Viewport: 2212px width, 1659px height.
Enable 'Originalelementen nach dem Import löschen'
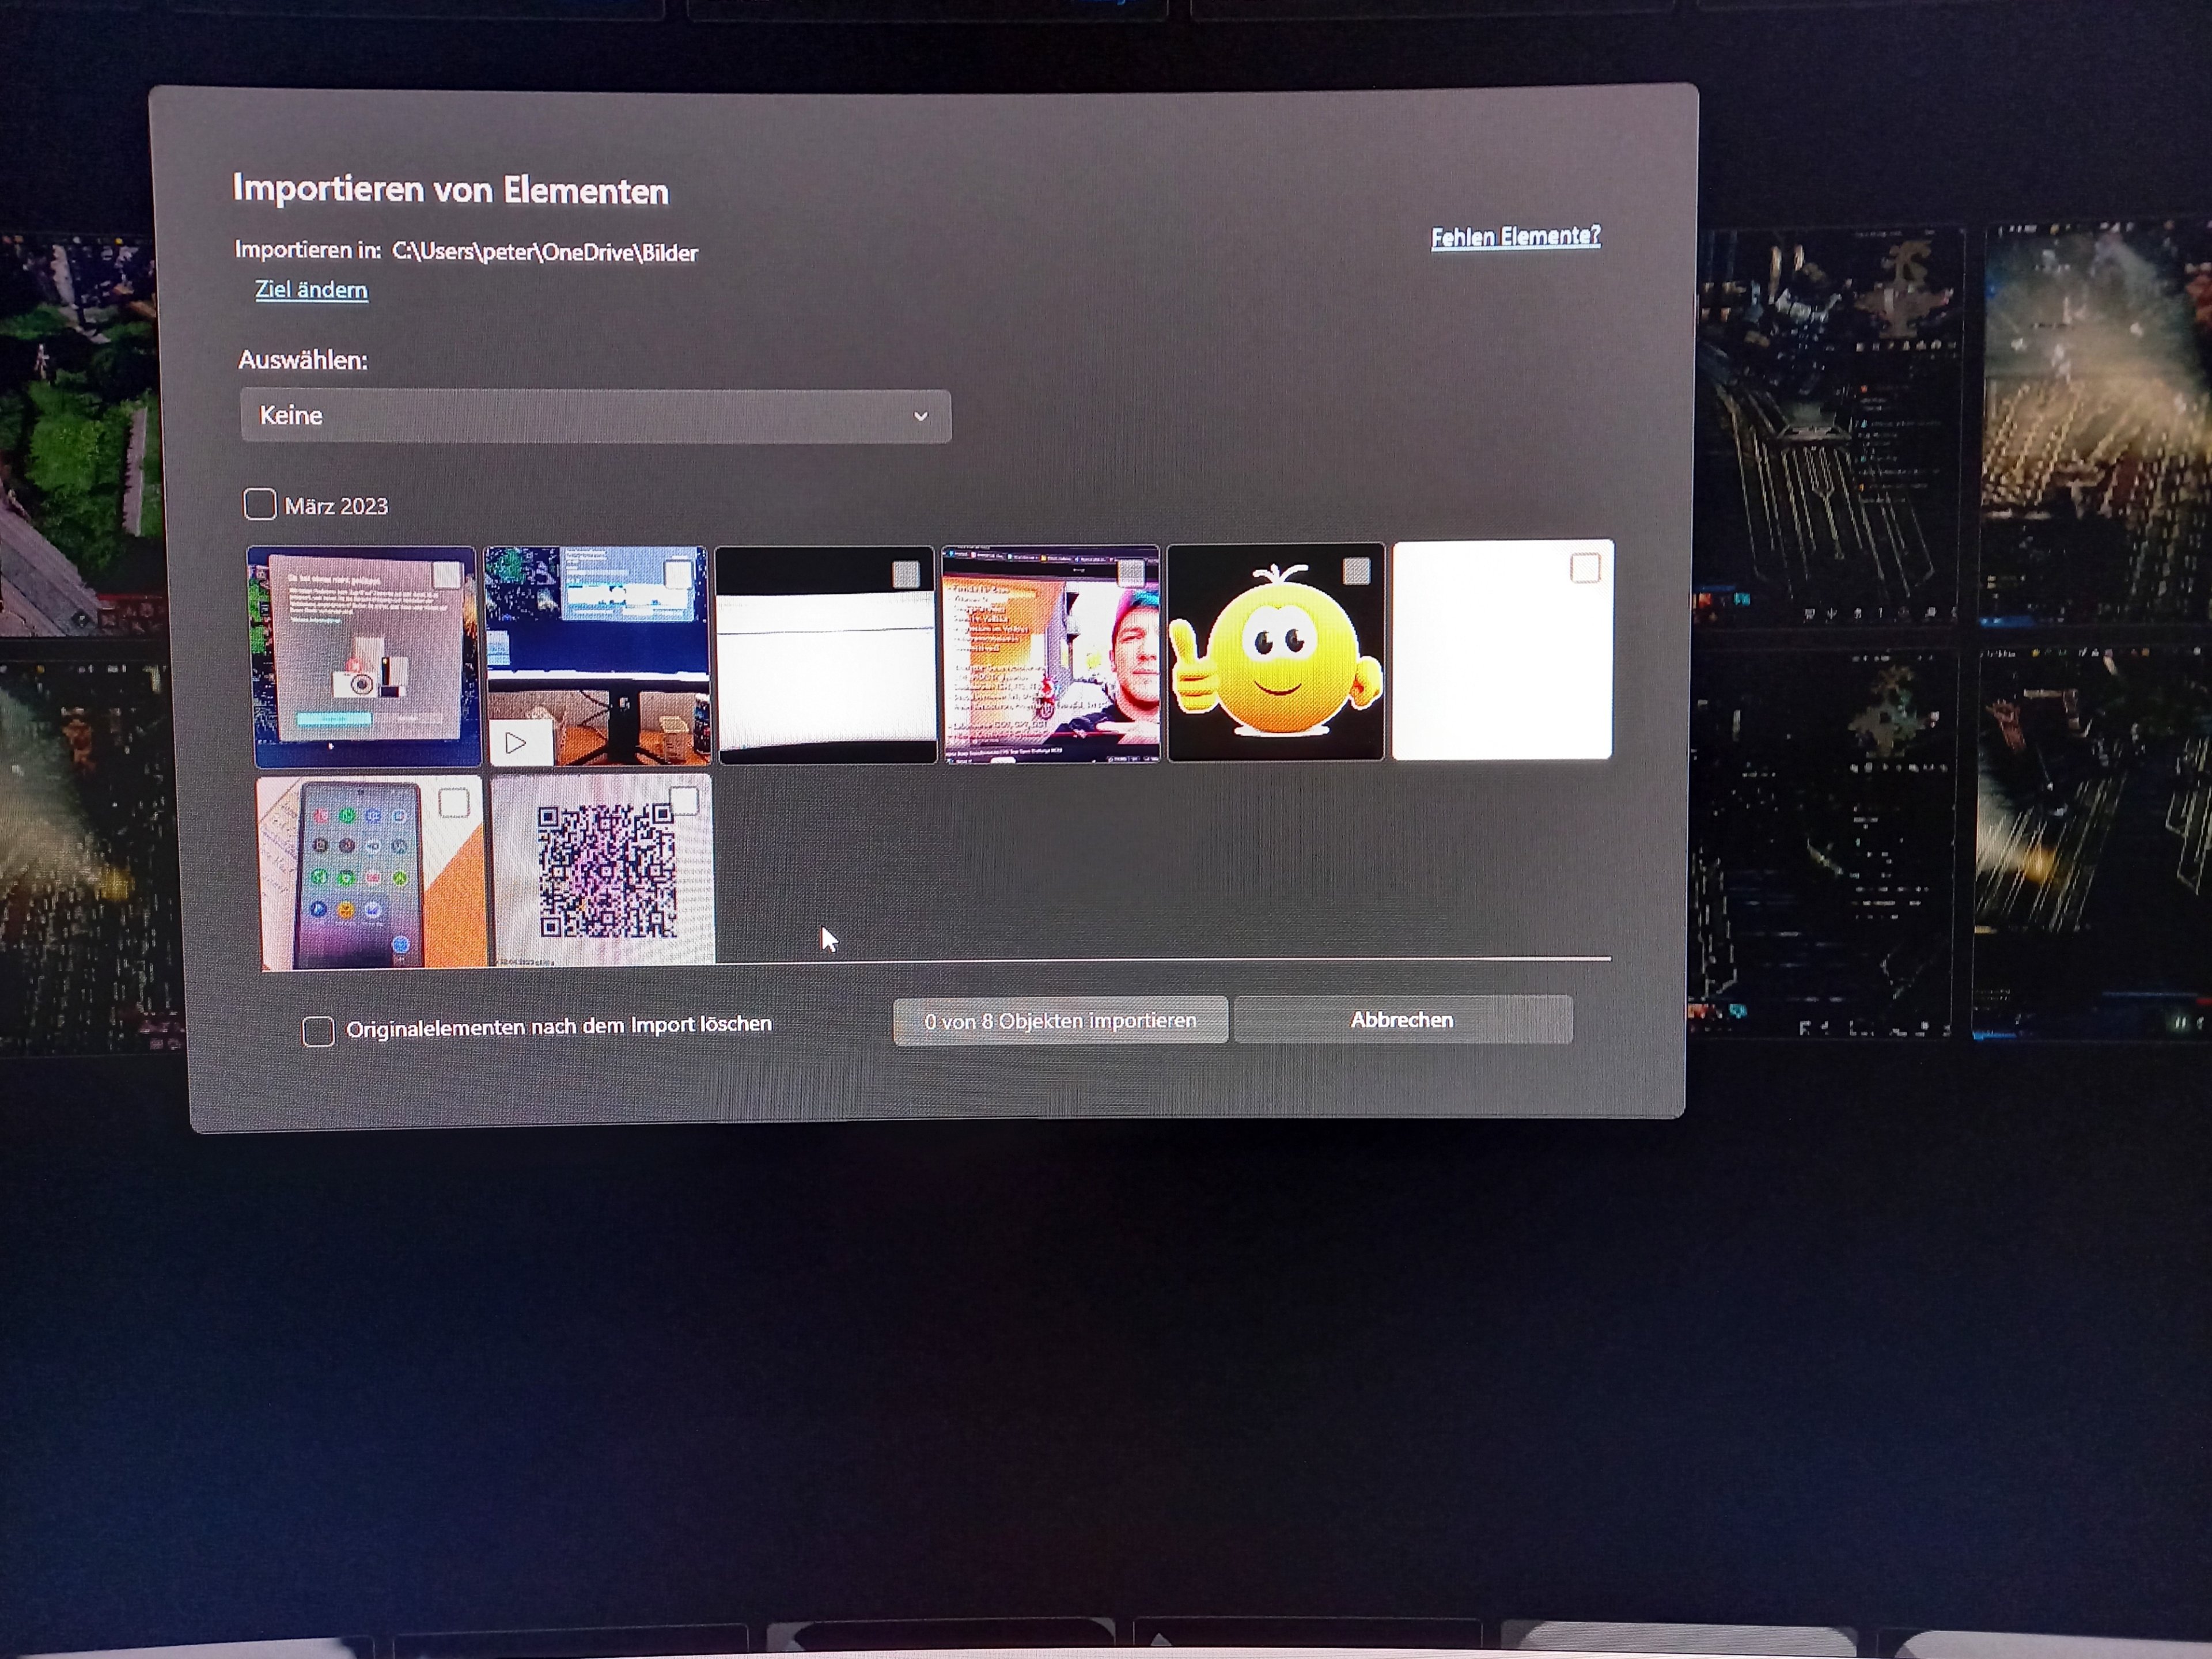[318, 1030]
